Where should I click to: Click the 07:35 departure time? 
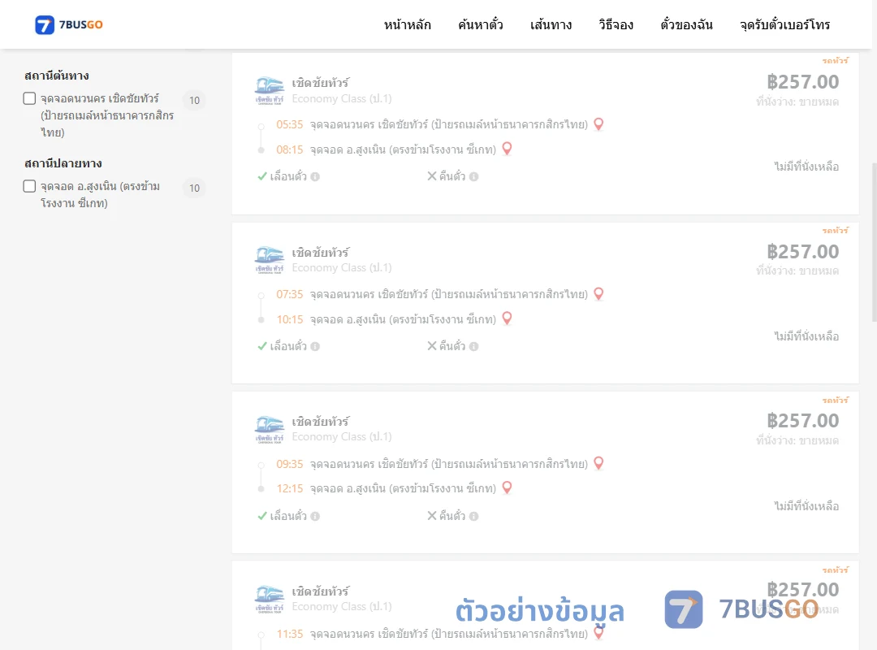click(289, 294)
